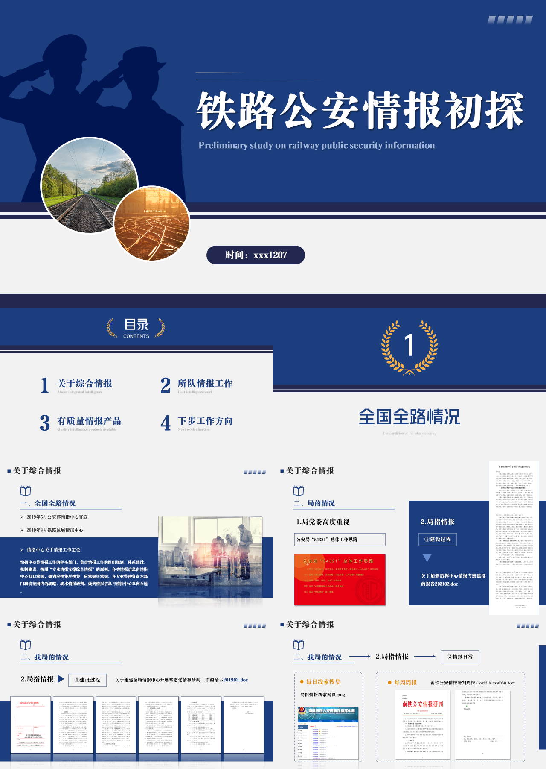This screenshot has height=769, width=546.
Task: Select the main title 铁路公安情报初探
Action: (x=360, y=111)
